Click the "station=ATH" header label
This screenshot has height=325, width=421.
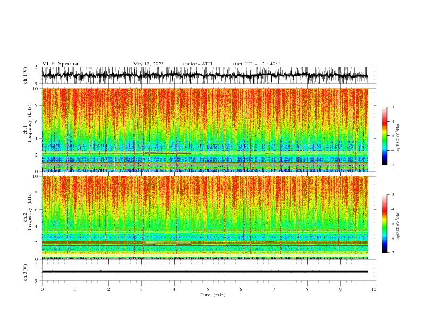pyautogui.click(x=197, y=64)
